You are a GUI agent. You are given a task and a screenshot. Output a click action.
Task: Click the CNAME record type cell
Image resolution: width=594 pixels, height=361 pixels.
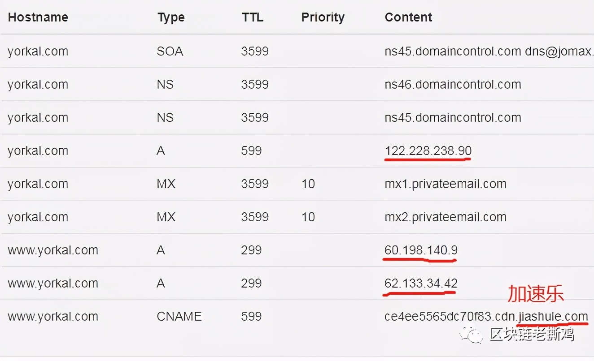(179, 317)
